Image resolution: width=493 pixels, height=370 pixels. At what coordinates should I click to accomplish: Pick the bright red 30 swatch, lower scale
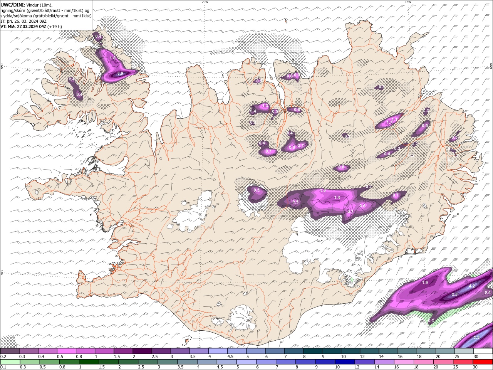482,362
